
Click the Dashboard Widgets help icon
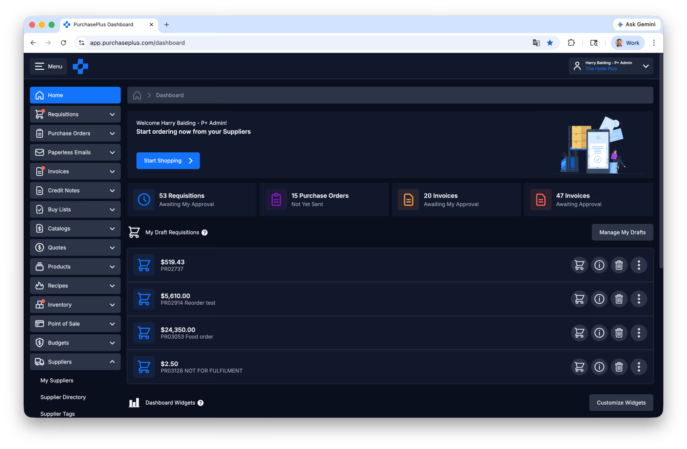[201, 403]
